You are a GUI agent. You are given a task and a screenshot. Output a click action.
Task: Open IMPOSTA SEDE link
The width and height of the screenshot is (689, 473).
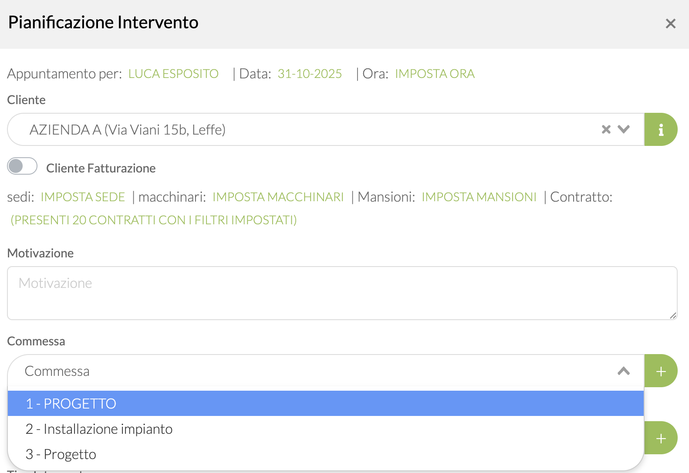83,197
